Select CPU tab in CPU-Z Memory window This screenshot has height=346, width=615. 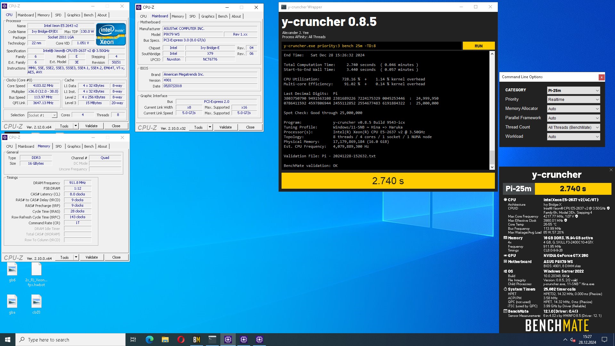(10, 146)
